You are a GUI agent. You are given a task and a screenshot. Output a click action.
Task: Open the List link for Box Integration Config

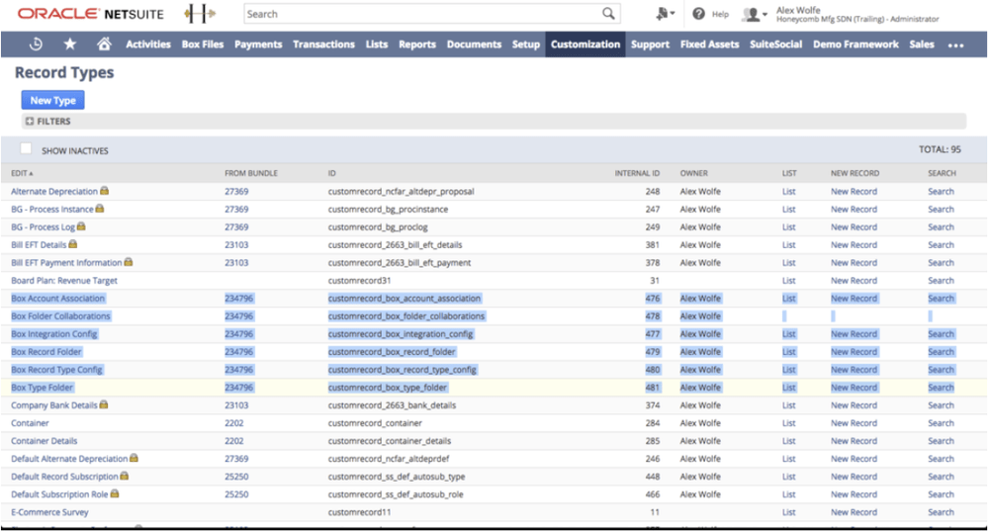coord(789,334)
